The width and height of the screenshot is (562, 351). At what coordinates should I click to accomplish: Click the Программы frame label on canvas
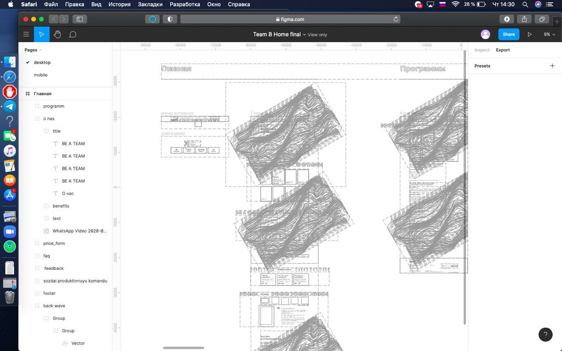[x=422, y=69]
